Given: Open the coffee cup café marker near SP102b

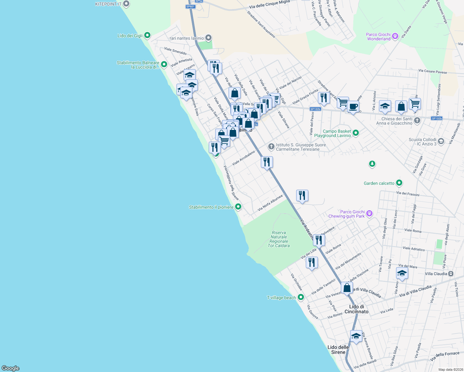Looking at the screenshot, I should coord(353,107).
